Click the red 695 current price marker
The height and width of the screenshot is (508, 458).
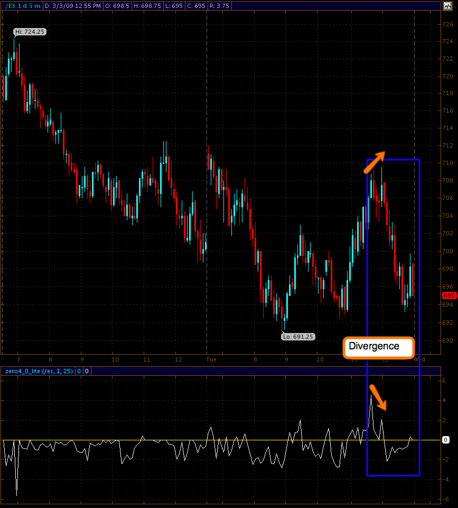(x=448, y=296)
